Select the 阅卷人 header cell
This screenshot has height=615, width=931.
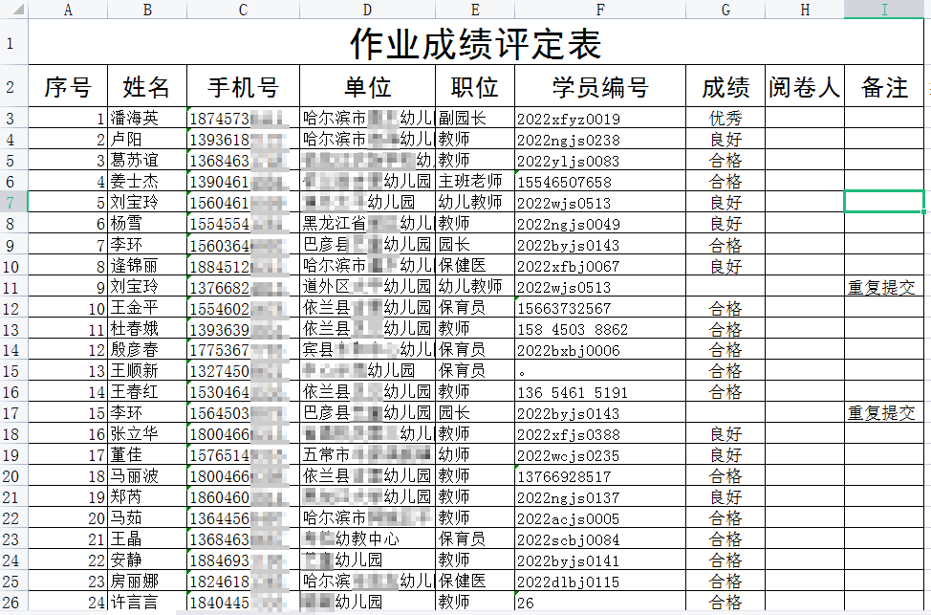pos(804,88)
